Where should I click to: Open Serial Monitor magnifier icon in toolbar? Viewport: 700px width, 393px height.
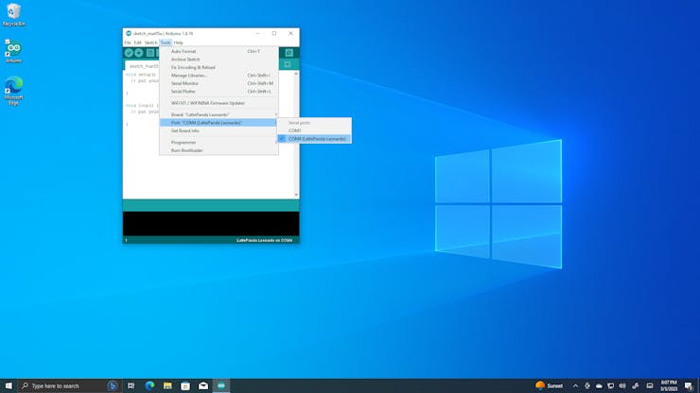pyautogui.click(x=289, y=53)
